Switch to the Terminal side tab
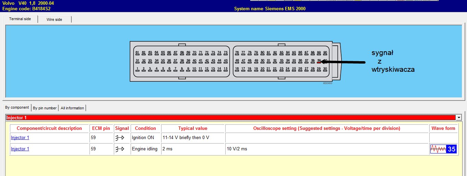467x176 pixels. pos(20,19)
